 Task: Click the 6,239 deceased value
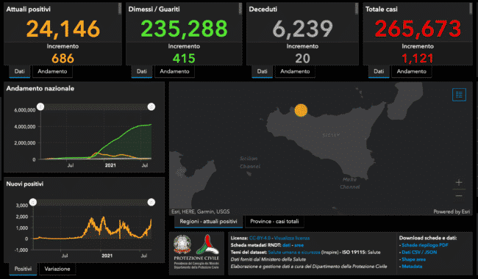[302, 29]
